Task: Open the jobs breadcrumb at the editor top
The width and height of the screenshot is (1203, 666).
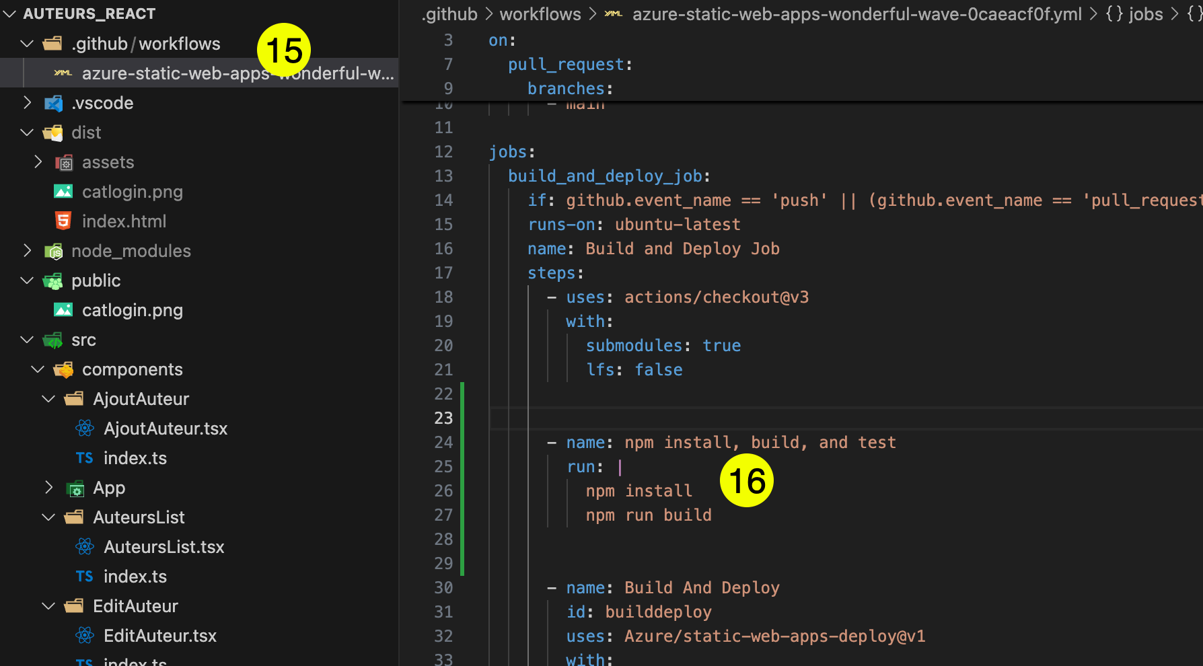Action: [x=1143, y=13]
